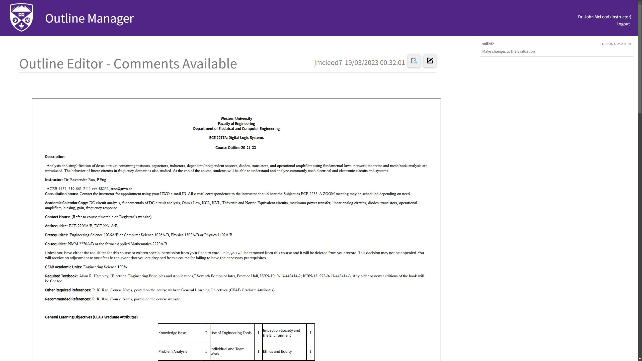
Task: Click the scrollbar up arrow
Action: click(x=640, y=2)
